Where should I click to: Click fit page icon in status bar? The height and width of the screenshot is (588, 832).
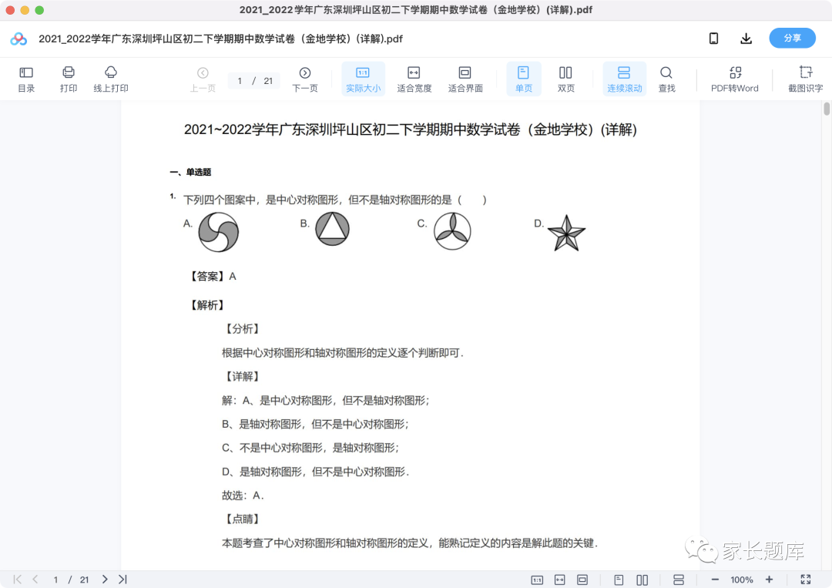tap(582, 580)
